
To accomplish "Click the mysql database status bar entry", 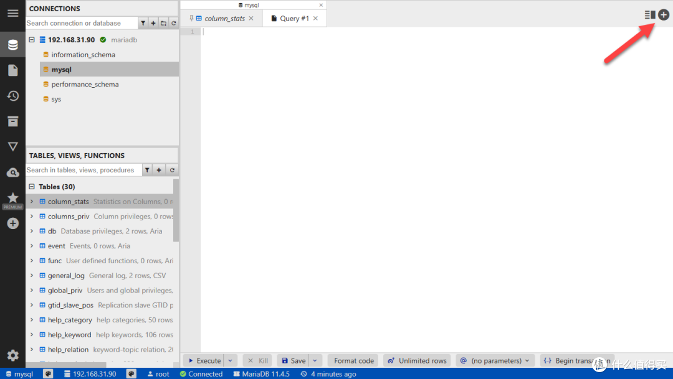I will pos(20,374).
